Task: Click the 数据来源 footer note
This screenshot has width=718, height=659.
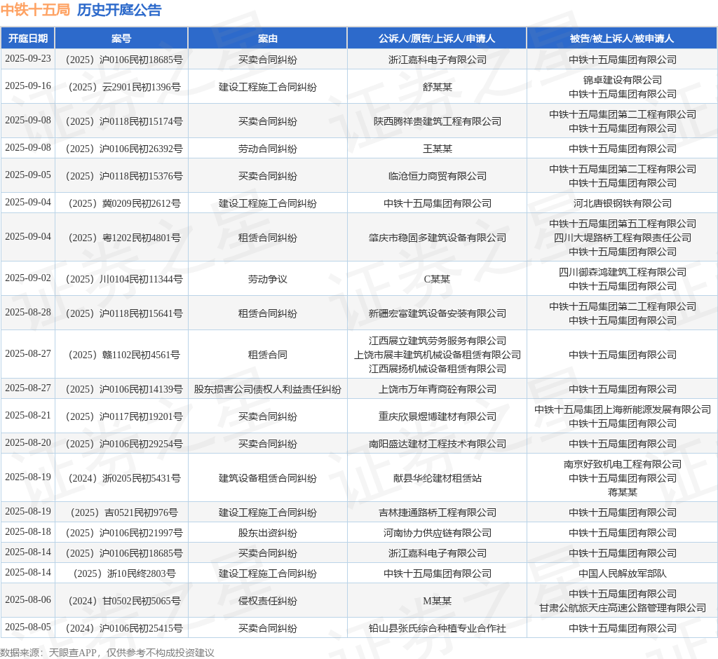Action: [x=107, y=653]
